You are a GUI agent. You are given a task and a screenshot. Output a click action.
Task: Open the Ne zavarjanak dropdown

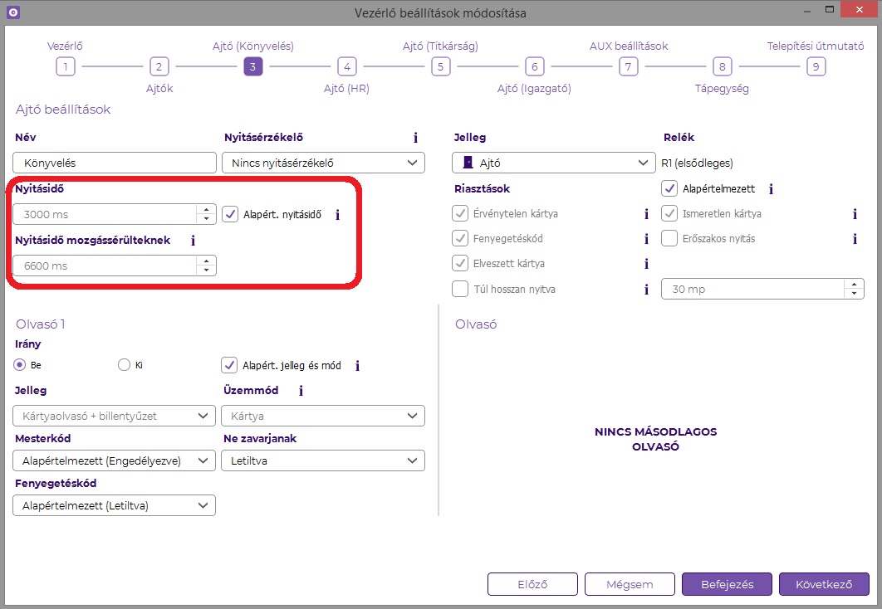point(323,460)
